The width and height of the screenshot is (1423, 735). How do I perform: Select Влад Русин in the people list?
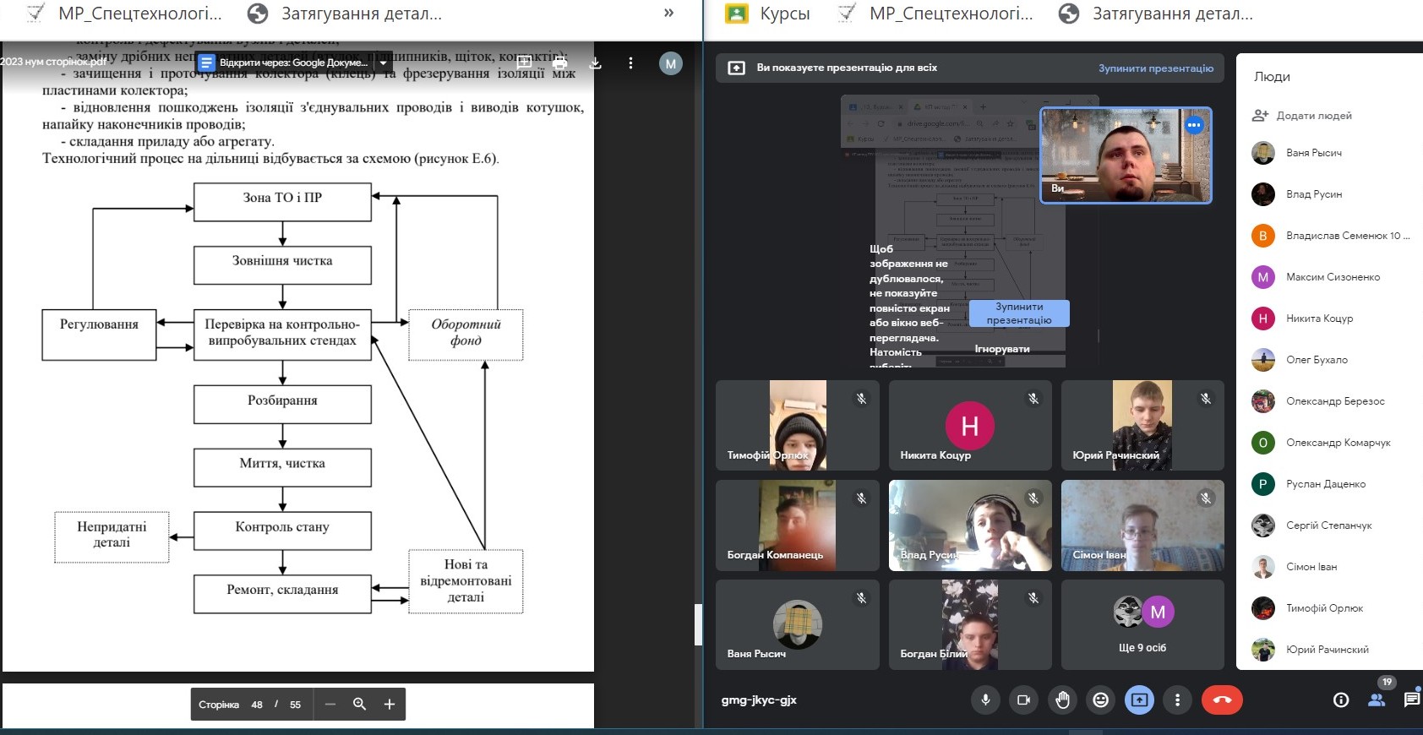coord(1328,194)
